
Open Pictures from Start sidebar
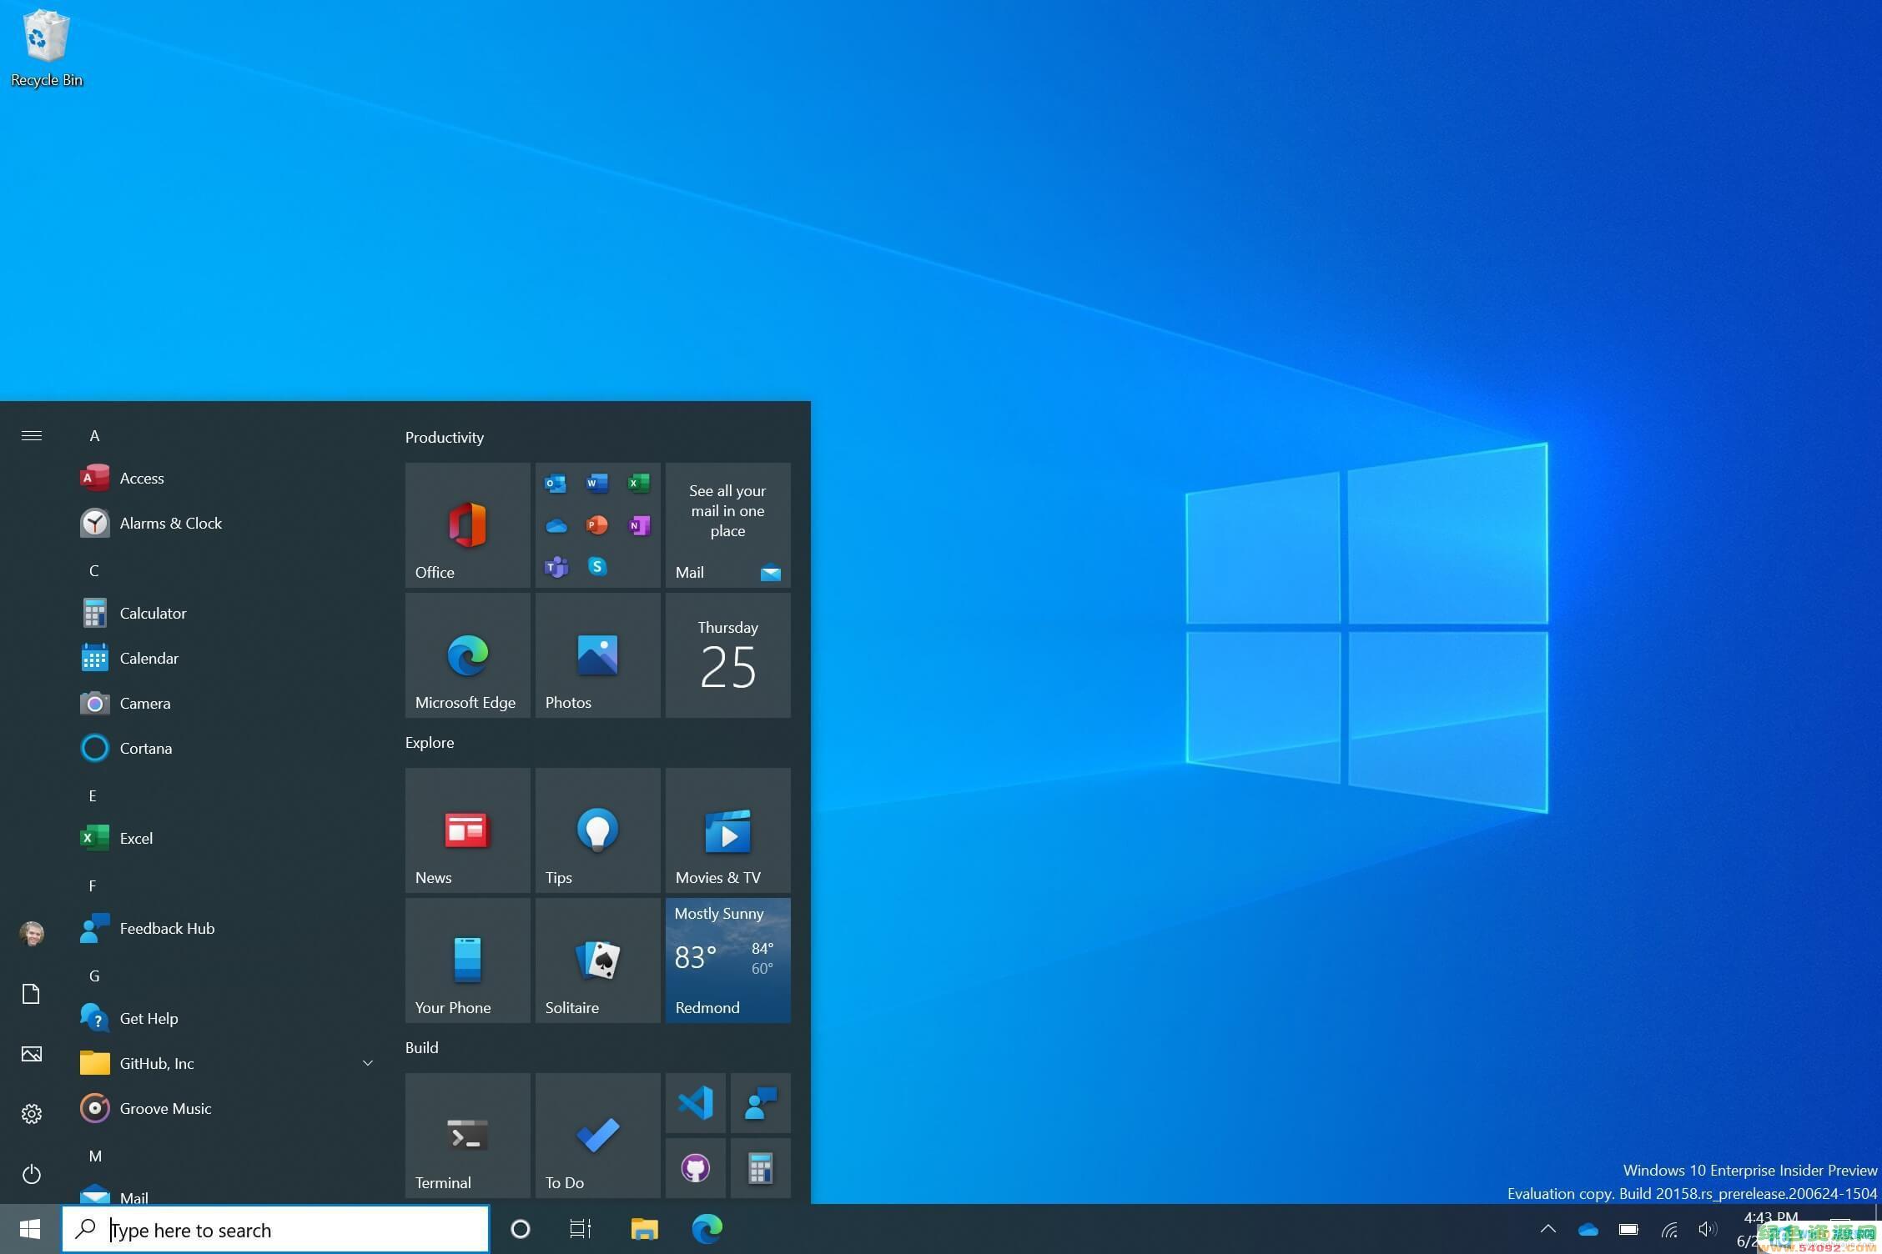32,1054
